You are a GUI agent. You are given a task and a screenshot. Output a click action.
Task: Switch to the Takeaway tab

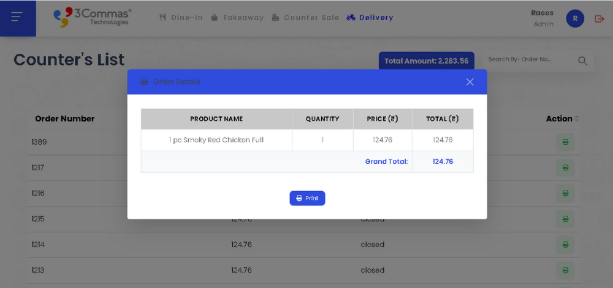237,18
